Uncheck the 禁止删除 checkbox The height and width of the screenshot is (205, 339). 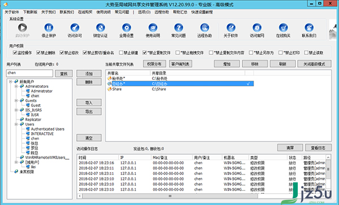click(38, 53)
